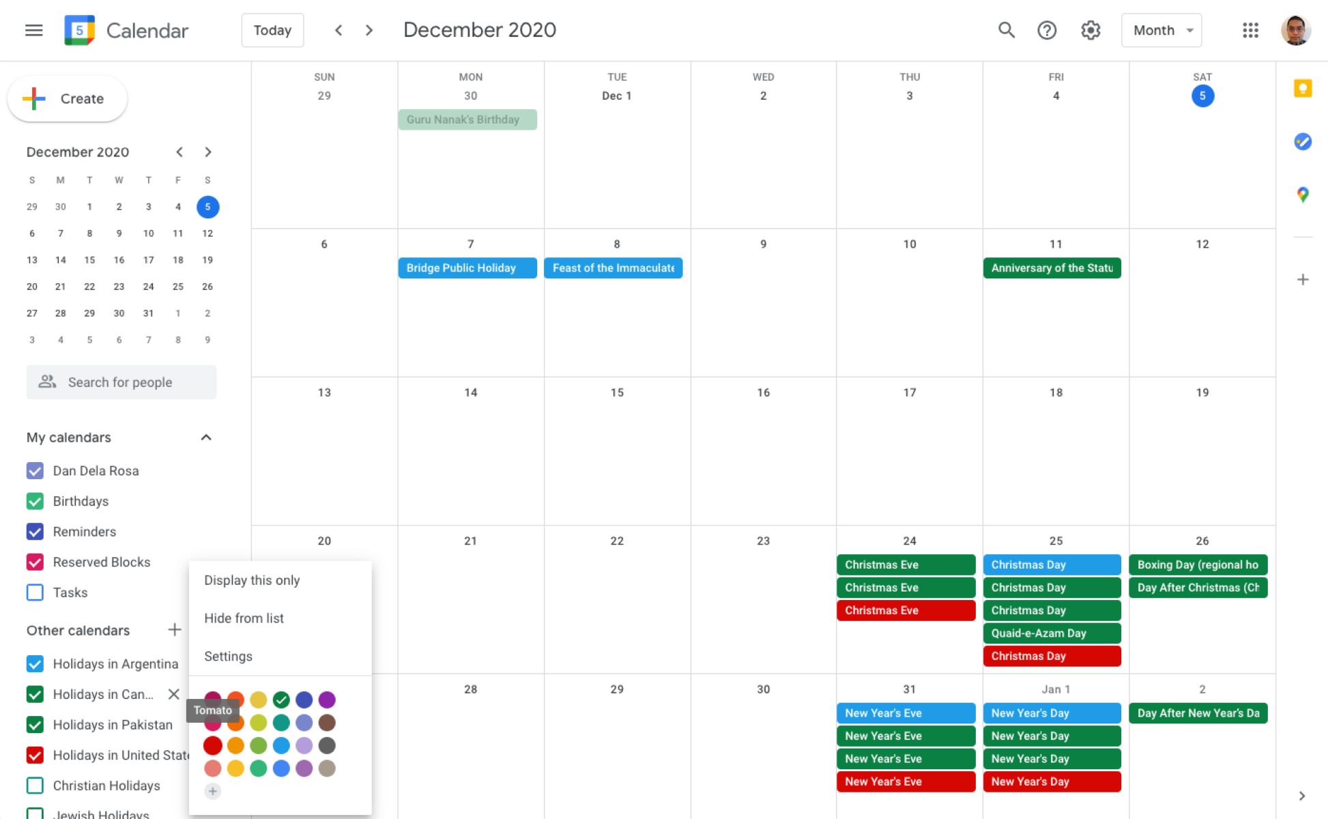This screenshot has width=1328, height=819.
Task: Open the Google apps grid
Action: (1250, 30)
